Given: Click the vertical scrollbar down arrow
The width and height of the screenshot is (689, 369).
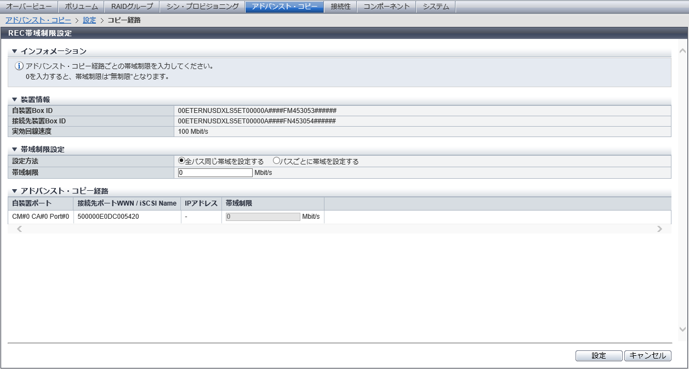Looking at the screenshot, I should [682, 329].
